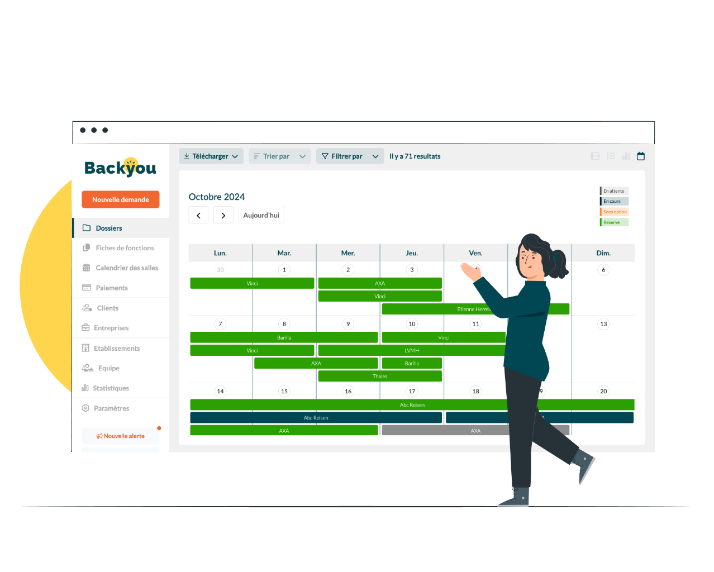Go to previous month with left chevron
Viewport: 714px width, 572px height.
click(198, 216)
